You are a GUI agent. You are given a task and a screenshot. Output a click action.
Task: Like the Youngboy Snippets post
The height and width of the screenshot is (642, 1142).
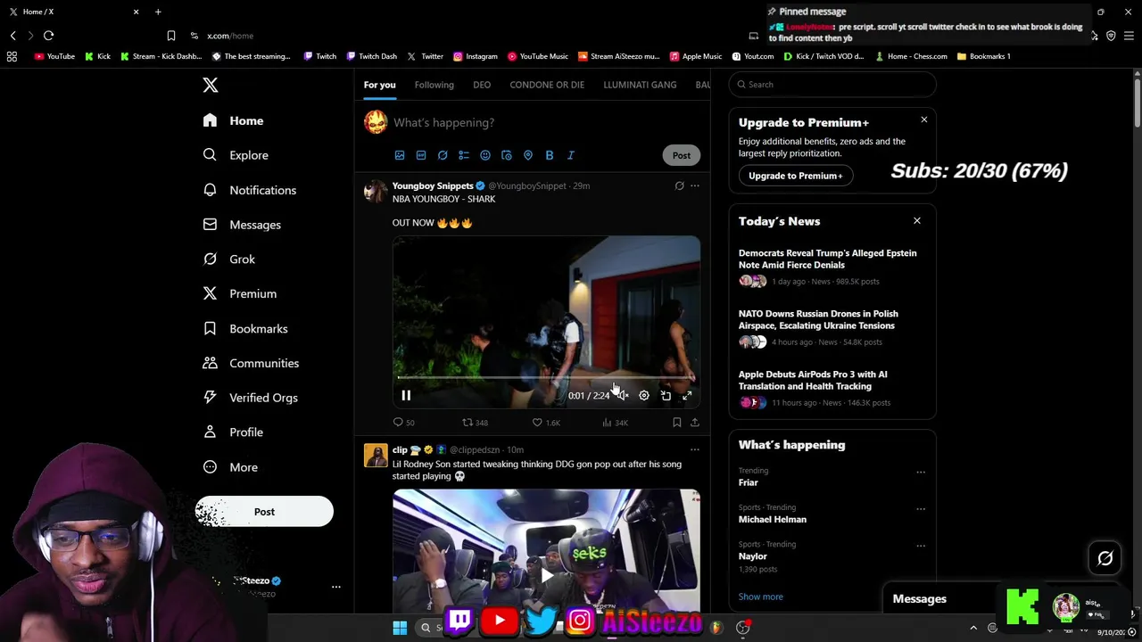tap(546, 423)
